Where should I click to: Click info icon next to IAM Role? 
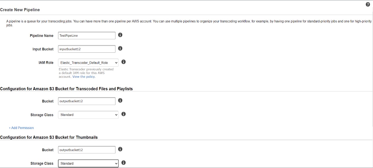pyautogui.click(x=124, y=62)
